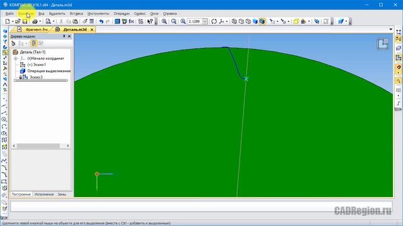Open the Операции menu
The height and width of the screenshot is (226, 403).
click(122, 14)
